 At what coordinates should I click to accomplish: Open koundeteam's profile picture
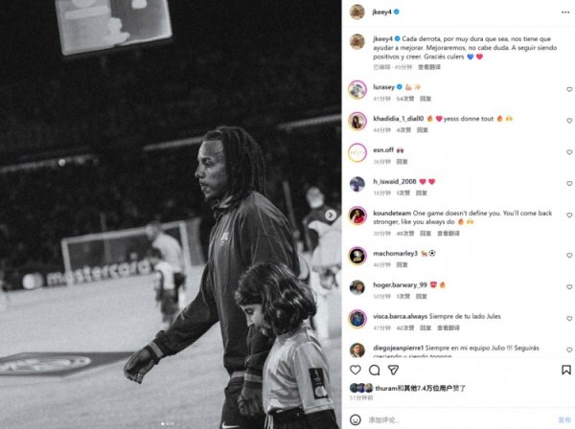[x=357, y=215]
